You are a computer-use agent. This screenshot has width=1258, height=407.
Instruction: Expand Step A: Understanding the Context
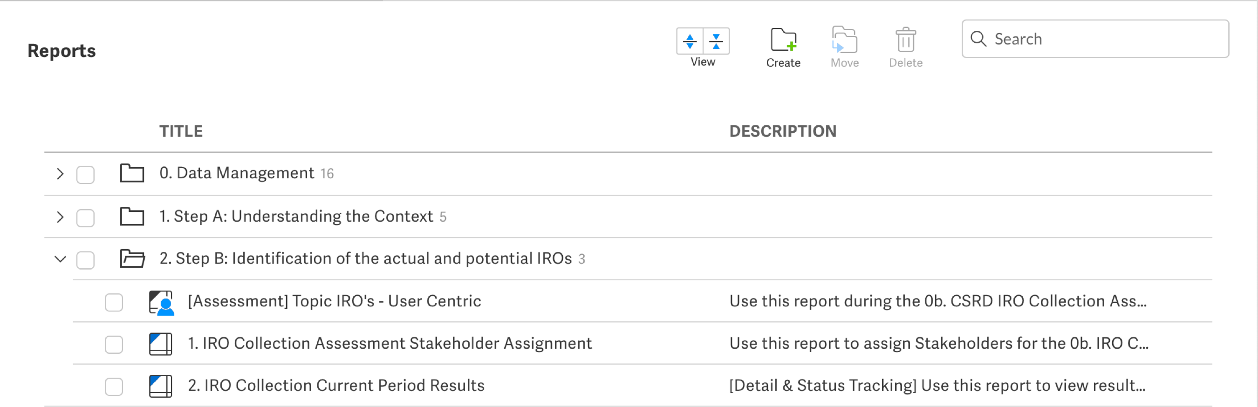(x=60, y=217)
